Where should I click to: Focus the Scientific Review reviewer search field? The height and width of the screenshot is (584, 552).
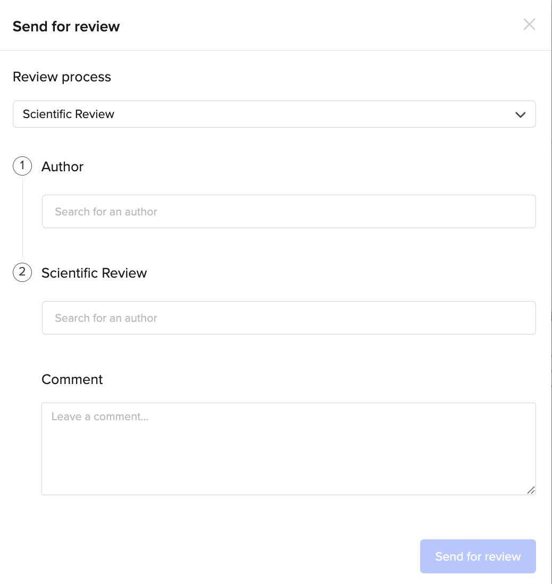(x=289, y=318)
